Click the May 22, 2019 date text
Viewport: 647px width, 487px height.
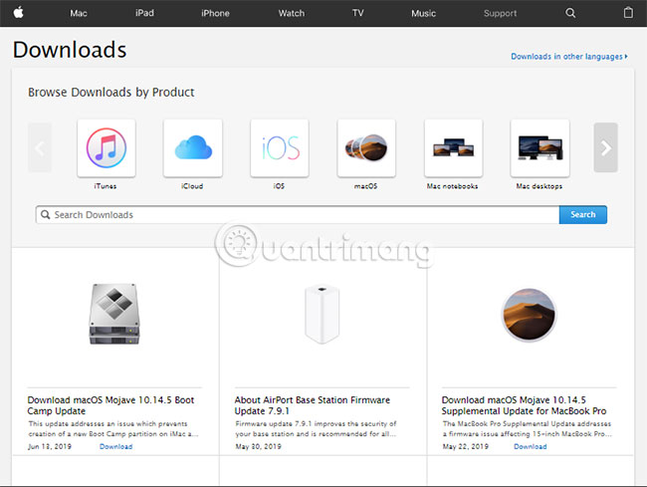[x=466, y=446]
